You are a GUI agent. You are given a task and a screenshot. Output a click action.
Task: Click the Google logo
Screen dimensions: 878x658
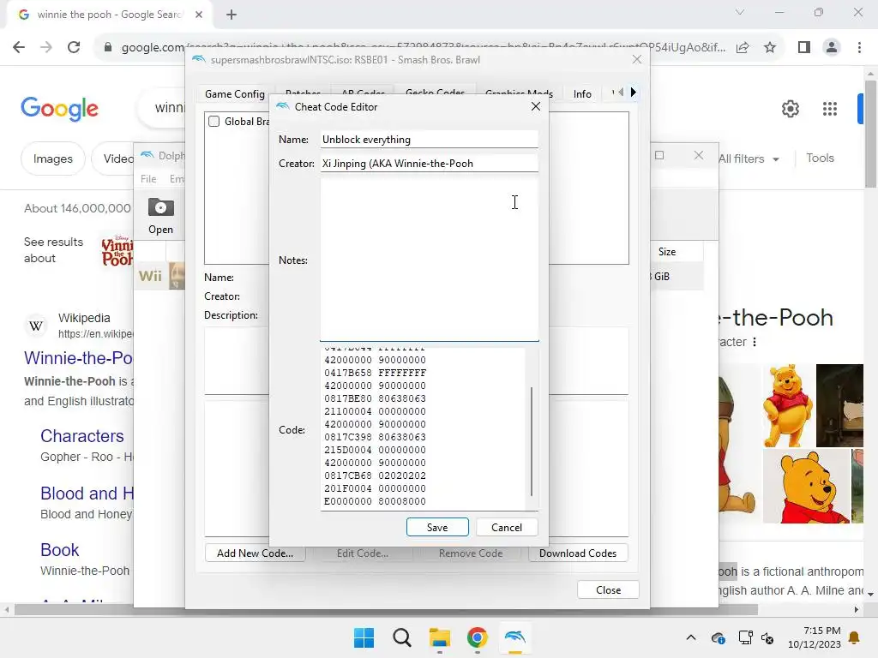[59, 109]
